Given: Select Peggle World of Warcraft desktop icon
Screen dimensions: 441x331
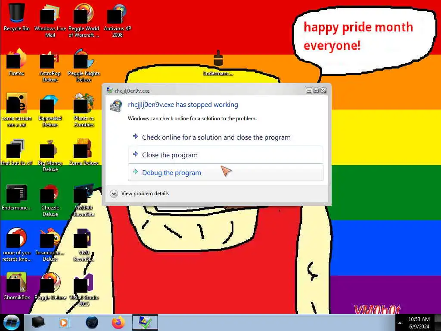Looking at the screenshot, I should tap(84, 21).
